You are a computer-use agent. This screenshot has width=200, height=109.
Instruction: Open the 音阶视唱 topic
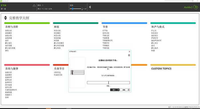tap(8, 45)
